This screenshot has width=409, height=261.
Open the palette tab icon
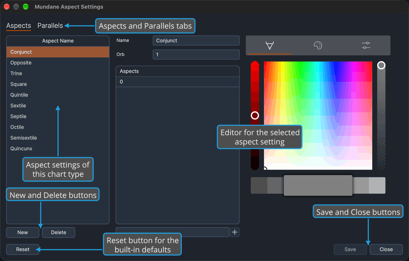pos(318,45)
